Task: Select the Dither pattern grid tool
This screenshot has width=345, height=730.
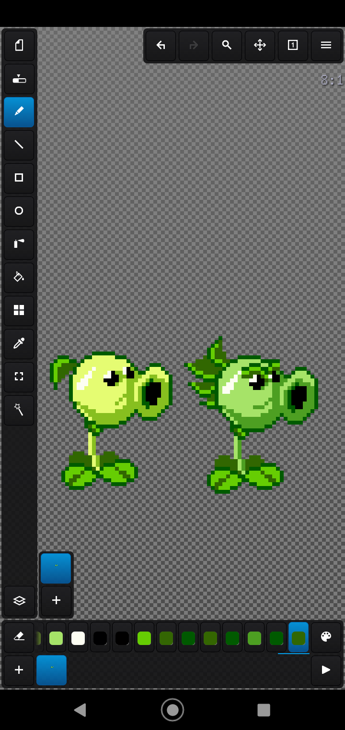Action: pyautogui.click(x=19, y=311)
